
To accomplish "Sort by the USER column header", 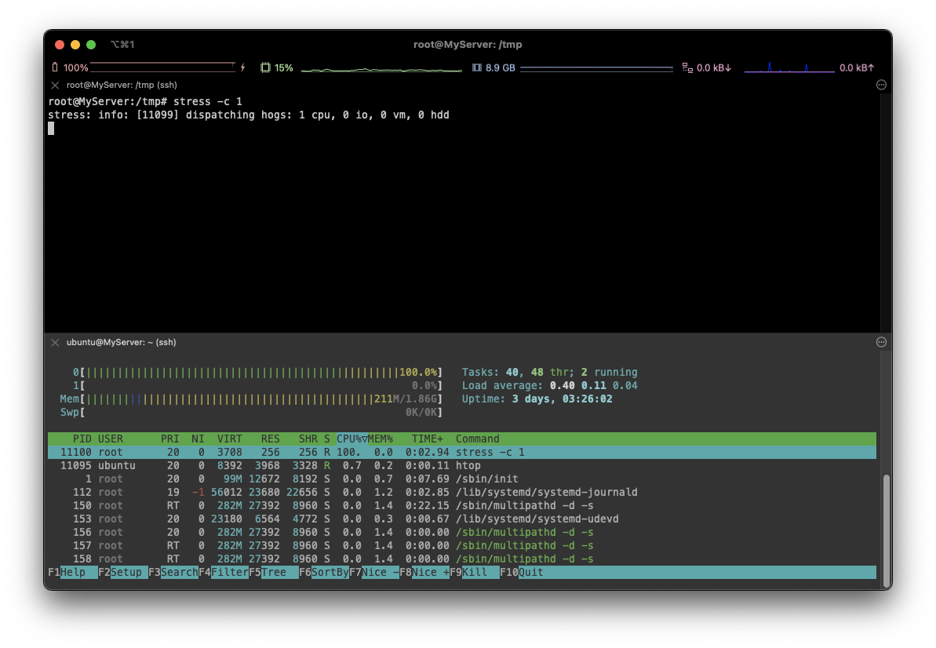I will pyautogui.click(x=111, y=439).
